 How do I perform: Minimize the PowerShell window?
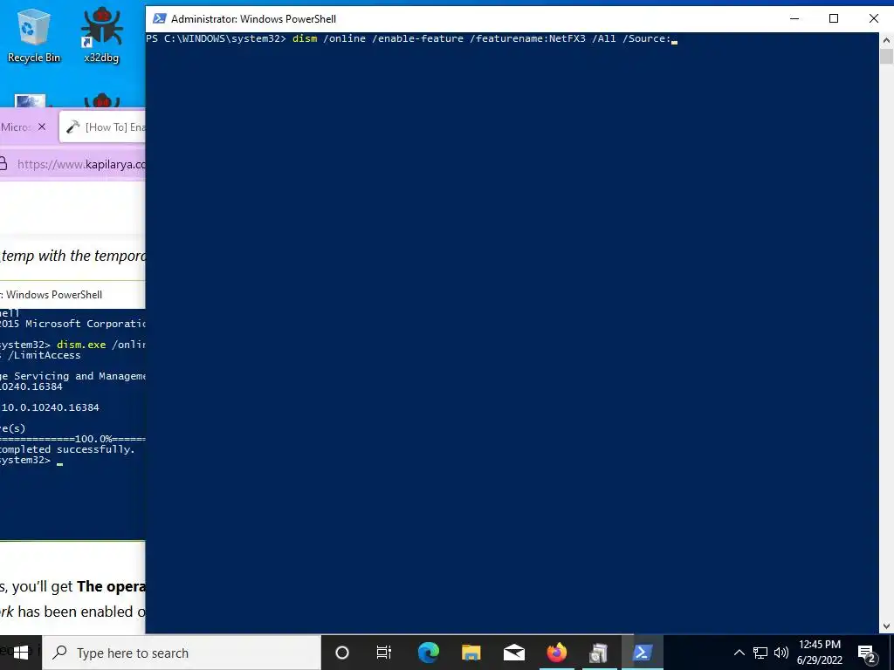[794, 19]
